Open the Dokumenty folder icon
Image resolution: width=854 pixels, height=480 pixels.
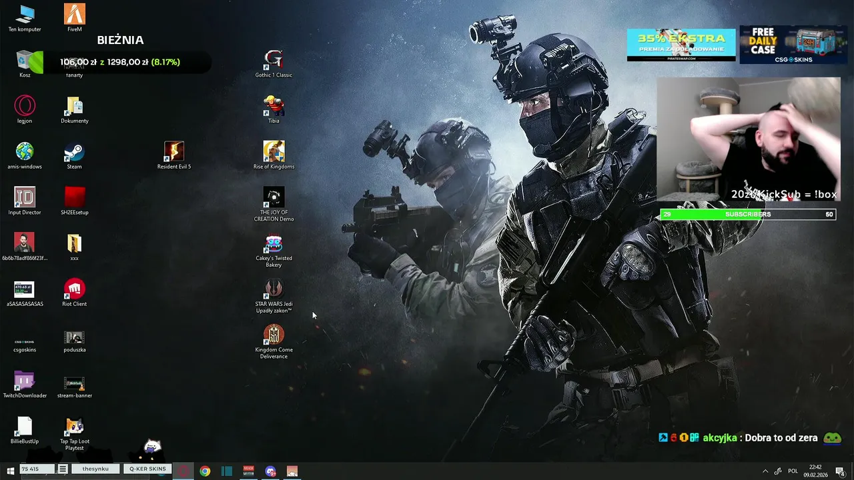75,109
